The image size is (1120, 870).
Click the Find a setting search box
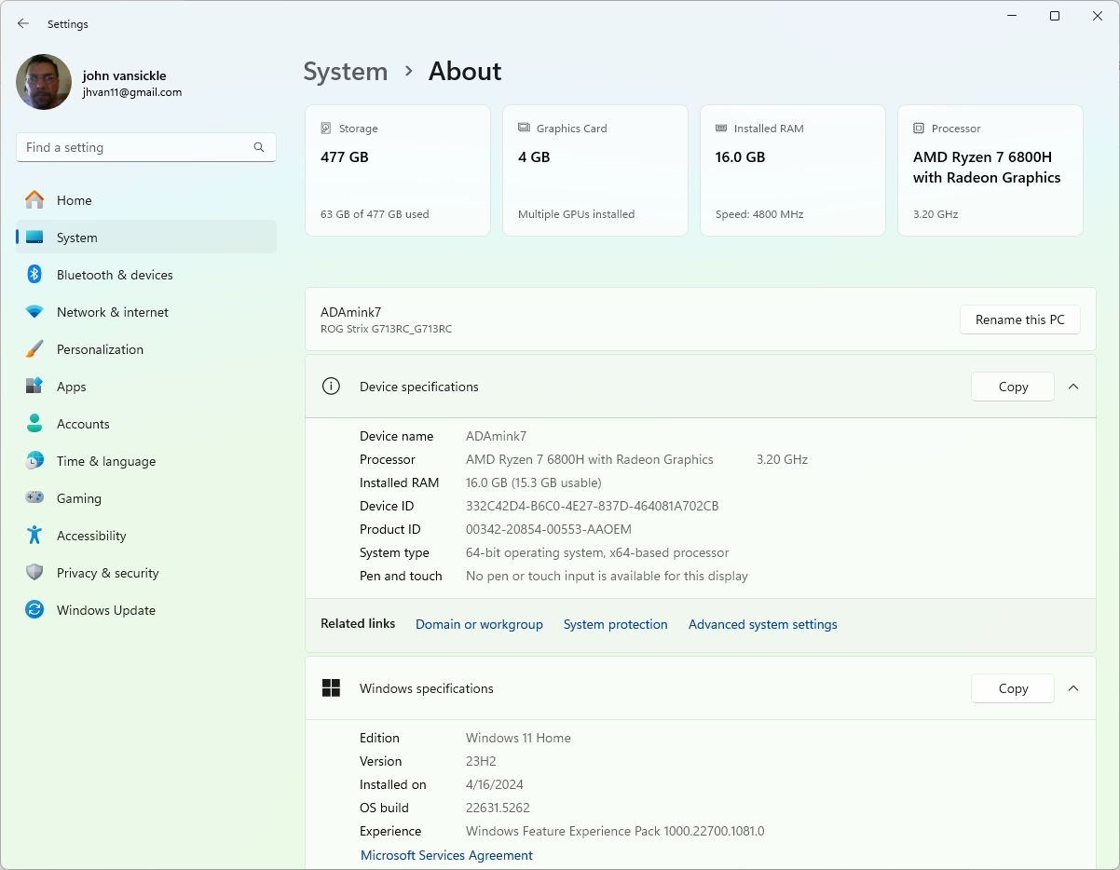click(x=146, y=147)
